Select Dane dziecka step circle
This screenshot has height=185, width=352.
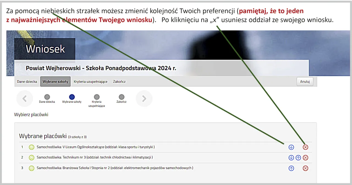pos(47,97)
